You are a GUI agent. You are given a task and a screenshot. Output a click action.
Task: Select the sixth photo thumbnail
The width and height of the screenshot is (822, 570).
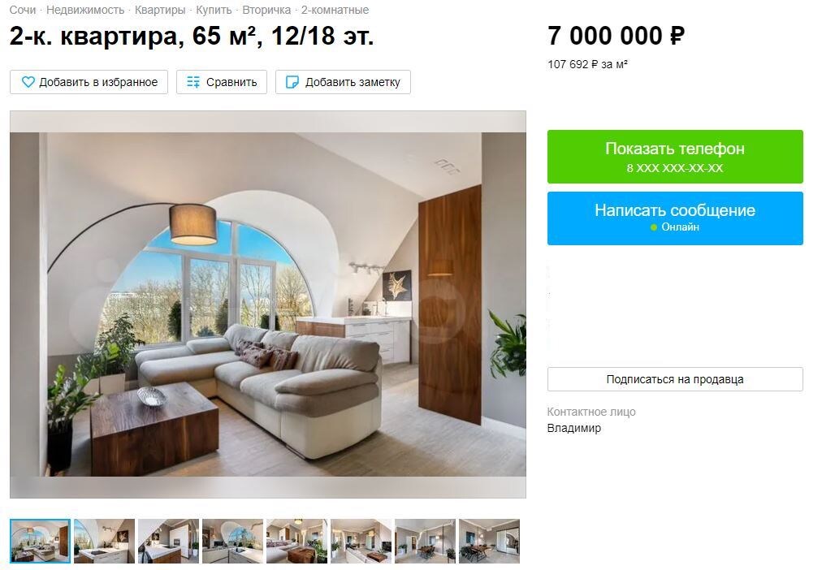361,542
